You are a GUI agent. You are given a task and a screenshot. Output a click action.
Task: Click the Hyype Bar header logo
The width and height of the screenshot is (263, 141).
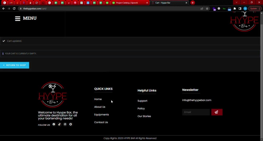pos(244,21)
